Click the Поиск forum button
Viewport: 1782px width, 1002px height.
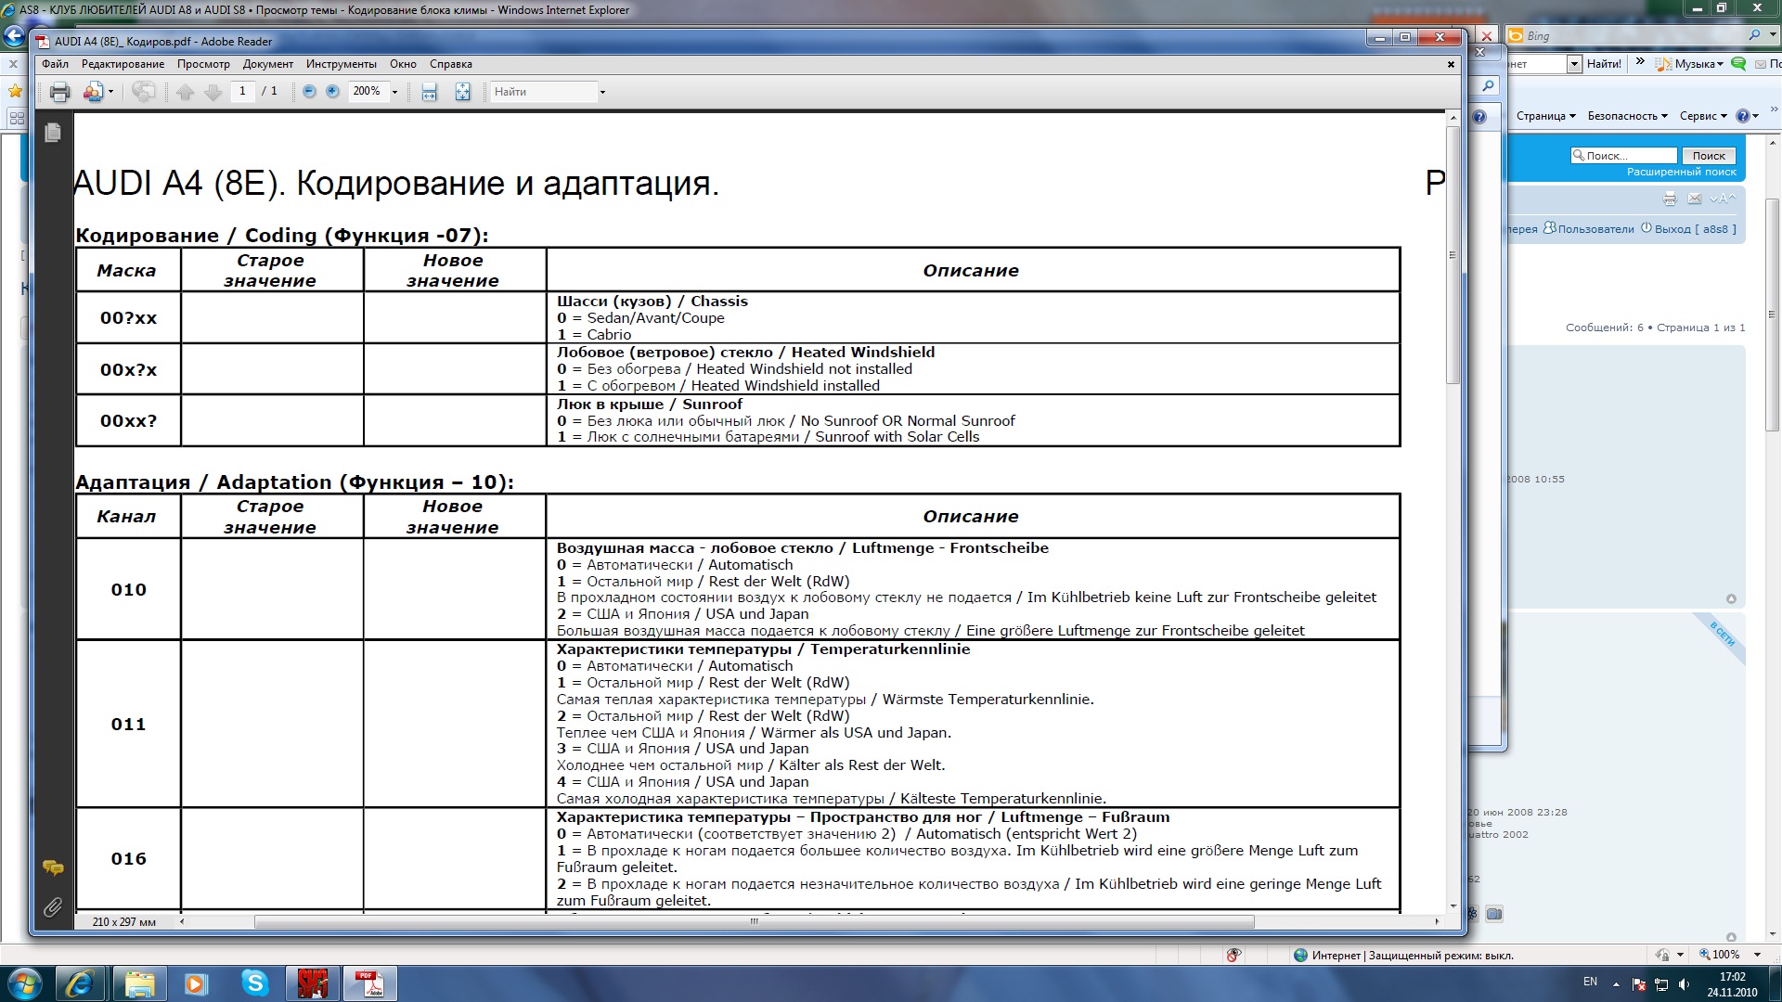[1708, 156]
